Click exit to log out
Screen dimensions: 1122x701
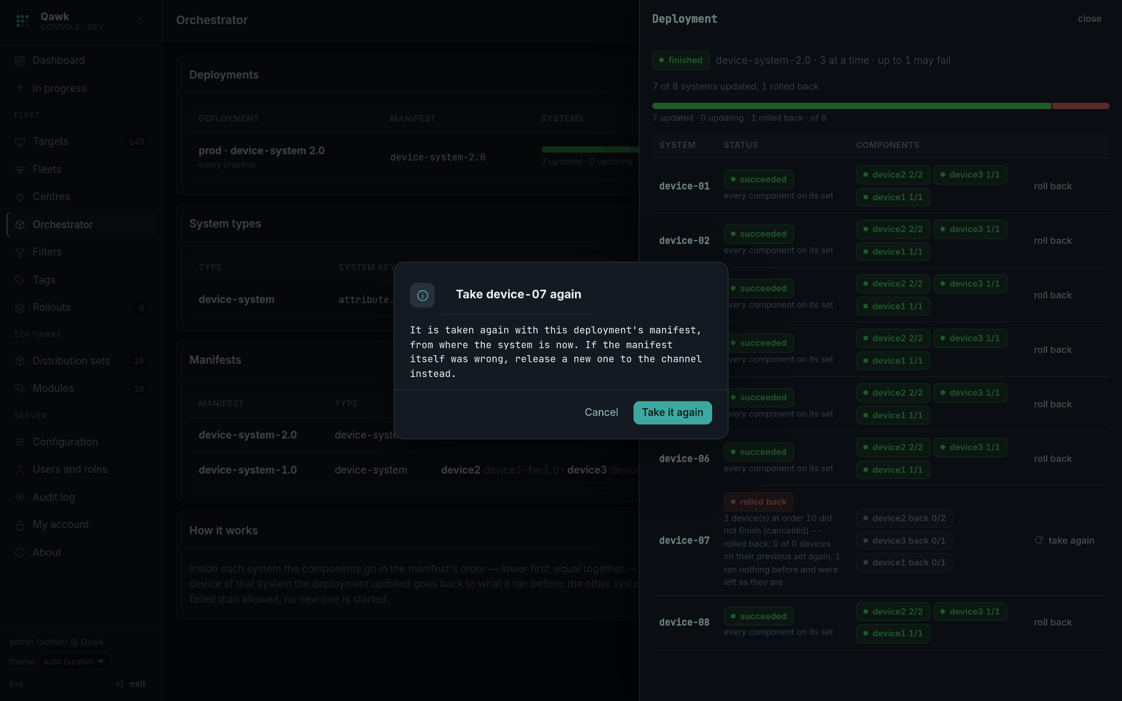point(131,684)
